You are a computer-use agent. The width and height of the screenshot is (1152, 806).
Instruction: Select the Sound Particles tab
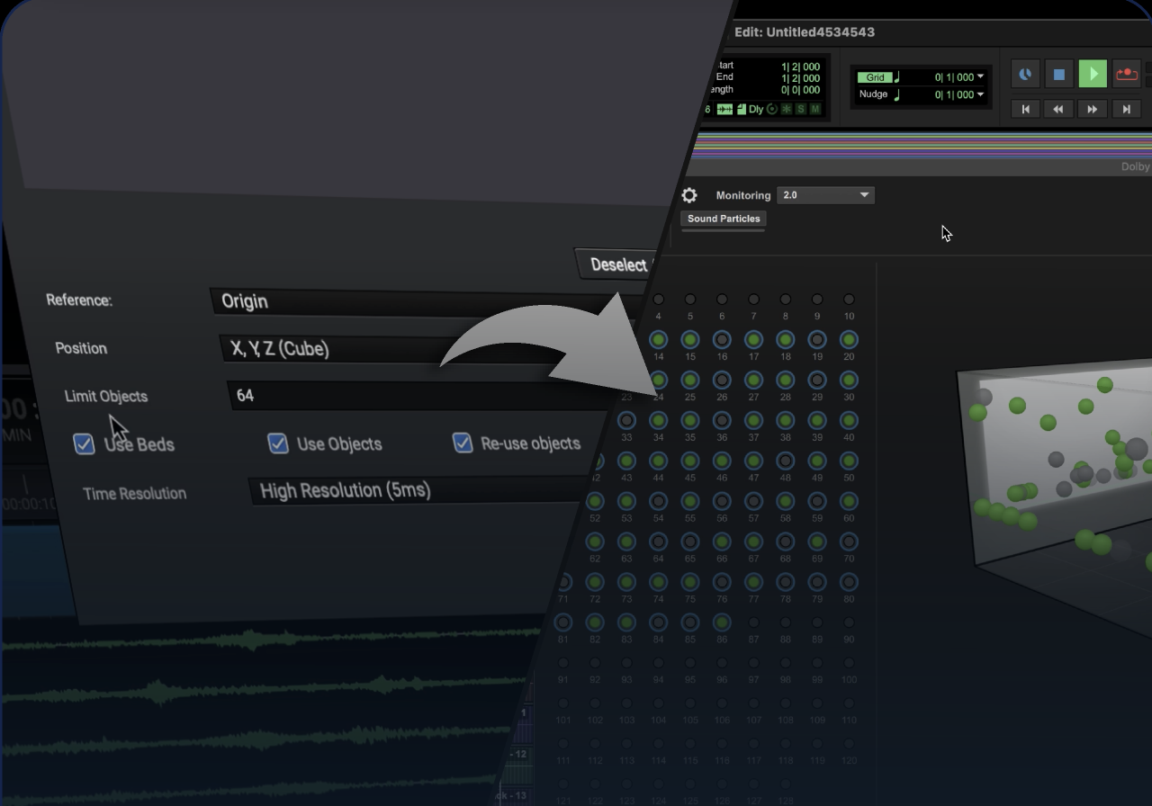[724, 219]
